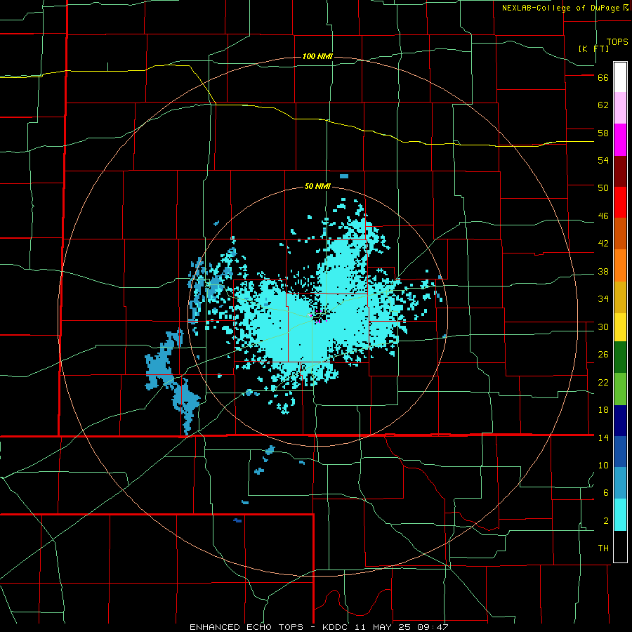The width and height of the screenshot is (632, 632).
Task: Click the white 66 kft color swatch
Action: [x=620, y=77]
